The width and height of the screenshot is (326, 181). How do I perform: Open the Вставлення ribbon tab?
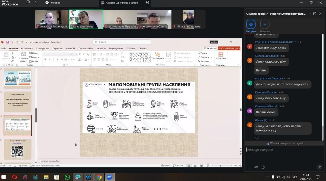(x=27, y=48)
